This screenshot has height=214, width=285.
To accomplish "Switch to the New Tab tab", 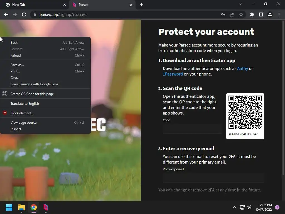I will coord(35,5).
